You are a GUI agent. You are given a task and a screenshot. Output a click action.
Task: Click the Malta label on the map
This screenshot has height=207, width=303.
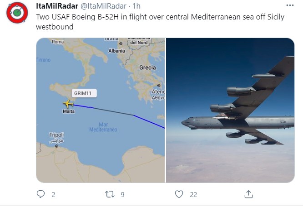[69, 111]
